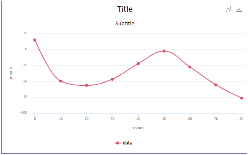This screenshot has height=155, width=248.
Task: Click the x-axis label
Action: tap(139, 128)
